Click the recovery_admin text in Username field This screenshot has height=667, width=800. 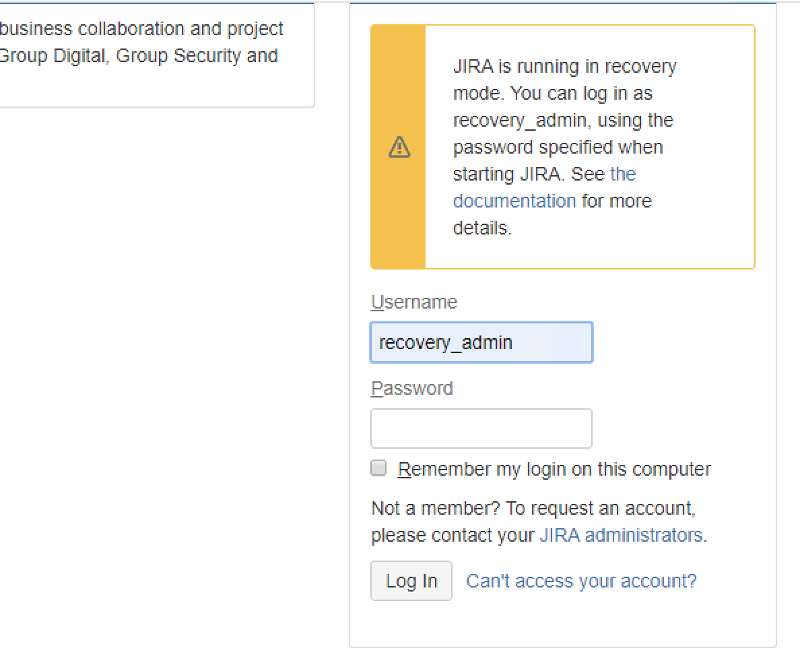coord(445,342)
